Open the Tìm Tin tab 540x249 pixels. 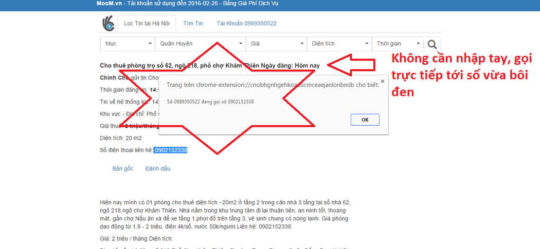coord(193,24)
